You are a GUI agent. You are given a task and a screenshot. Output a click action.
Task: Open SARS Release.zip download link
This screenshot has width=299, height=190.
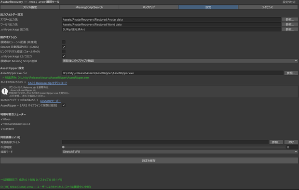pos(47,83)
